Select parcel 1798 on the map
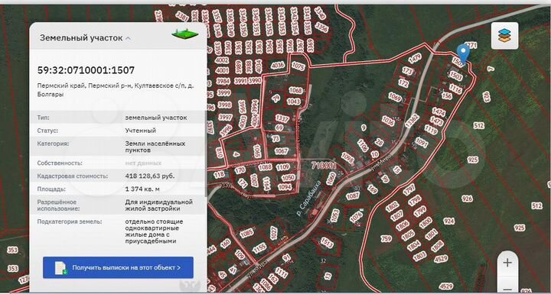The width and height of the screenshot is (551, 294). [x=415, y=201]
